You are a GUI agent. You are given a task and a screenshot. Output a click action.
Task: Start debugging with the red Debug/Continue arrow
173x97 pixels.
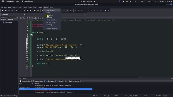point(75,11)
